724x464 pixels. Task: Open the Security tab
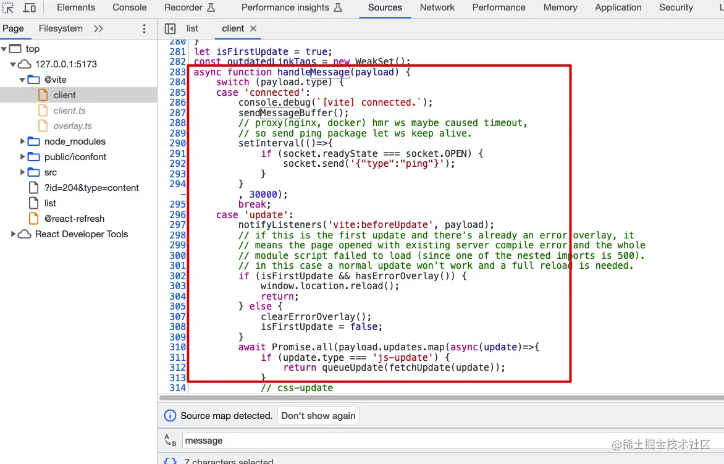point(676,7)
